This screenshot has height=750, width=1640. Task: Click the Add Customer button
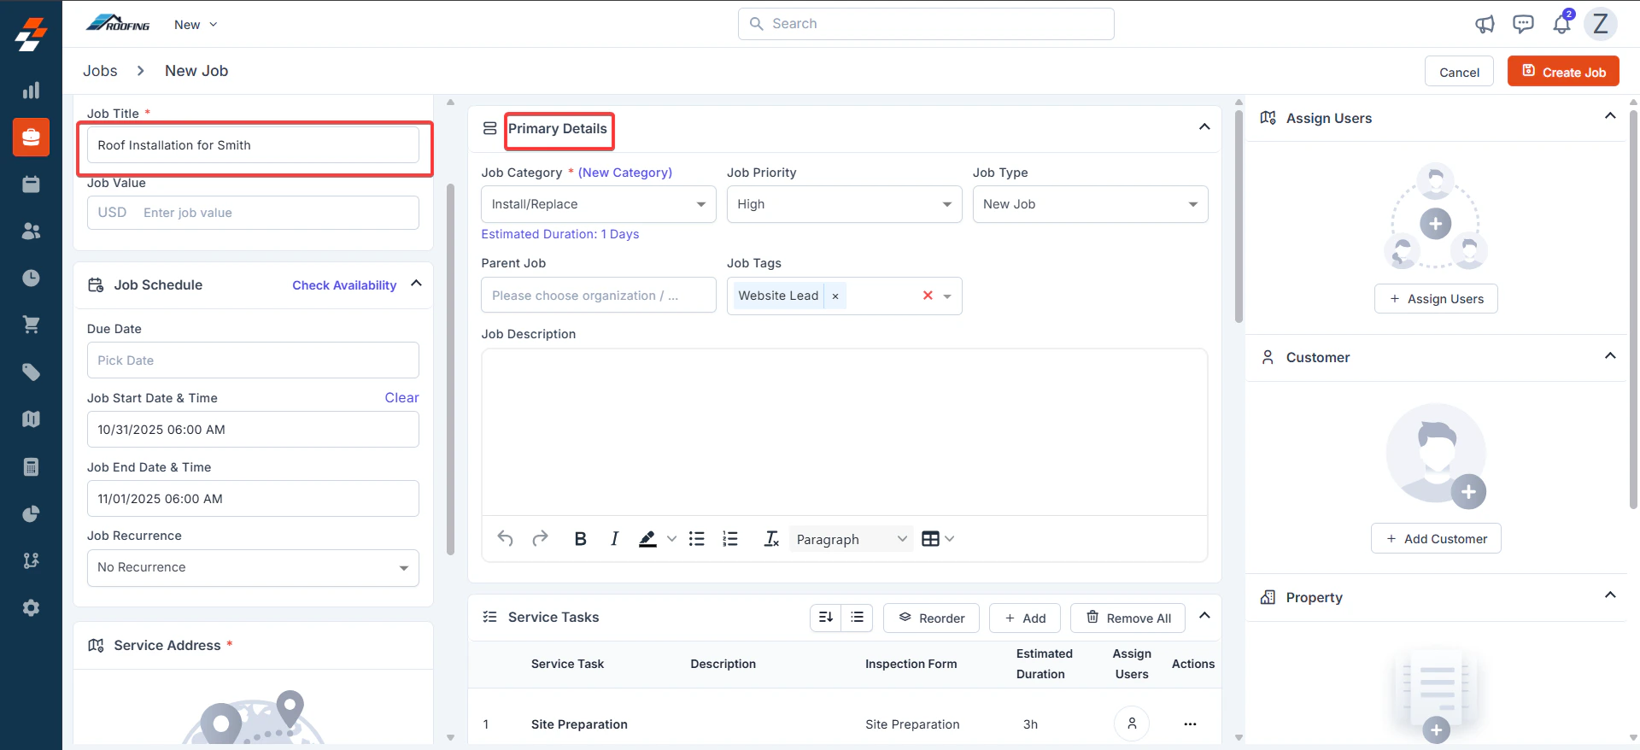click(1436, 538)
